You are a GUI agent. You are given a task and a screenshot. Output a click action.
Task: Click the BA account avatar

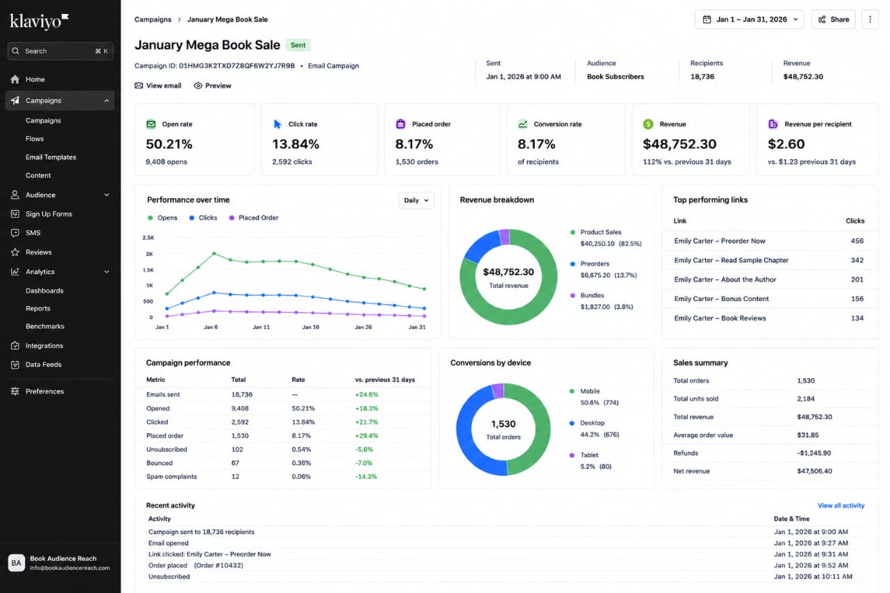(17, 563)
